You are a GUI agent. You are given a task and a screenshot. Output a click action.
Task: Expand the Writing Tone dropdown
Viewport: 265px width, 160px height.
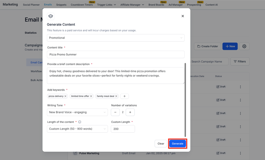click(x=77, y=112)
